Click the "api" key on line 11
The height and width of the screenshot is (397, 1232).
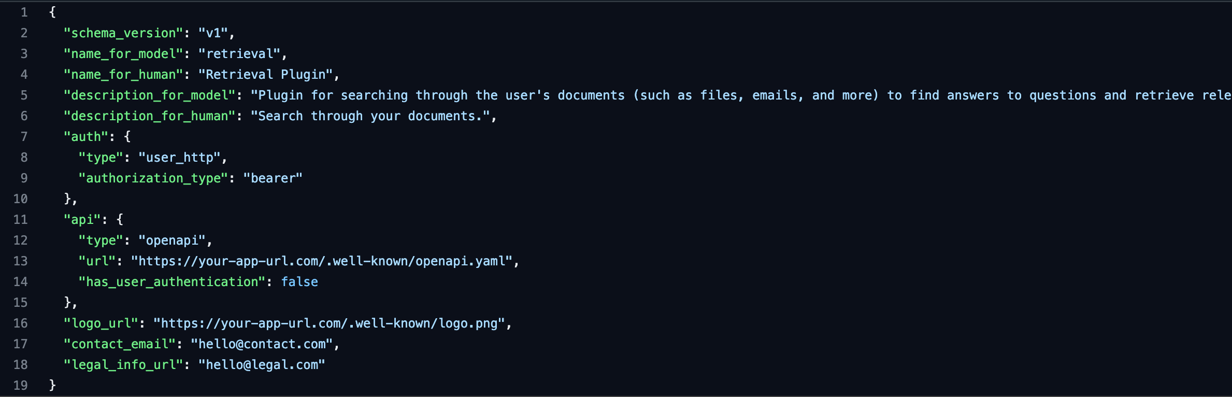pos(82,220)
